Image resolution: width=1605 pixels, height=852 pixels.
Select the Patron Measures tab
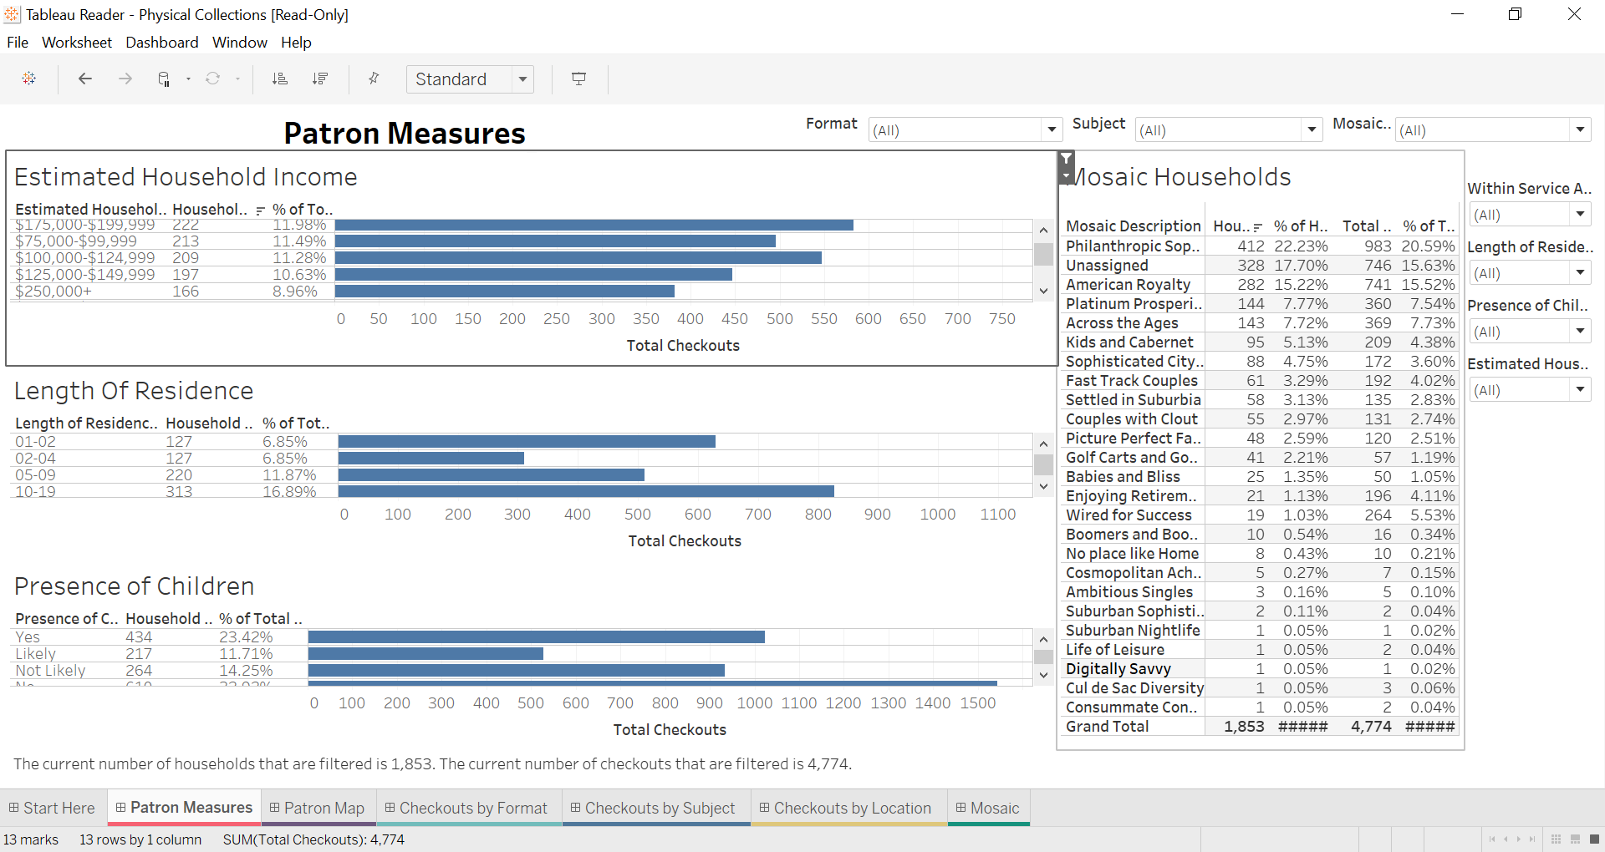pyautogui.click(x=184, y=808)
